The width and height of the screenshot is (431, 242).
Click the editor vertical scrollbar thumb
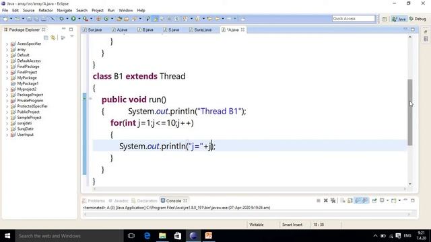tap(410, 112)
